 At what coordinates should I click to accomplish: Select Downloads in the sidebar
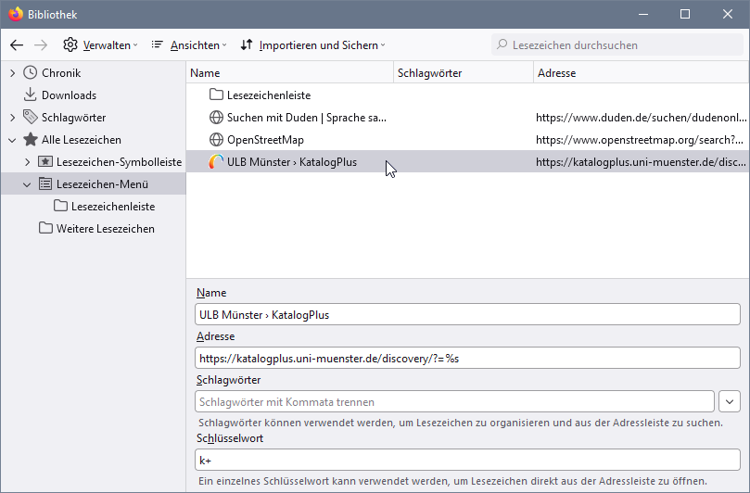[69, 95]
